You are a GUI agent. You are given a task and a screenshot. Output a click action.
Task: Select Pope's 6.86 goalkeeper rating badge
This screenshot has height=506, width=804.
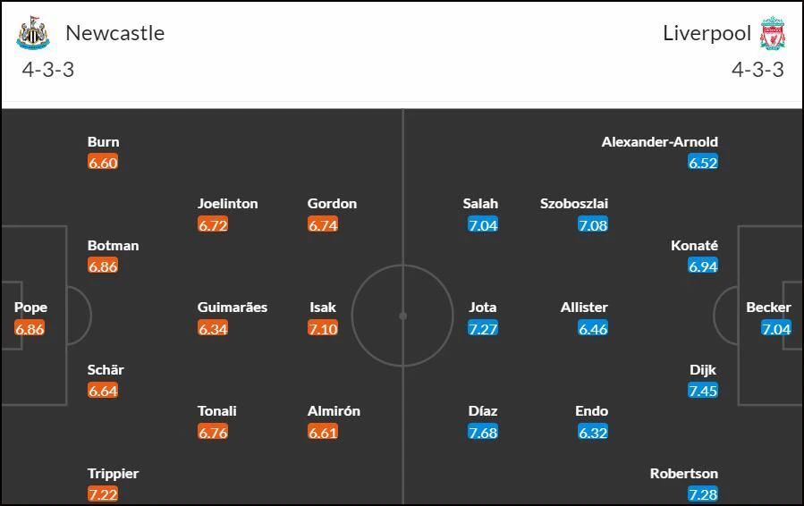(30, 328)
